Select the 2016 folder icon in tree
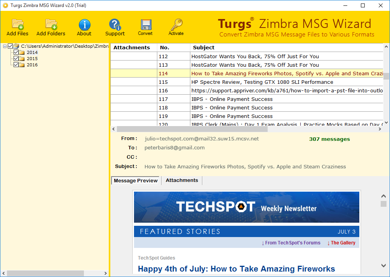Viewport: 390px width, 277px height. click(x=22, y=65)
